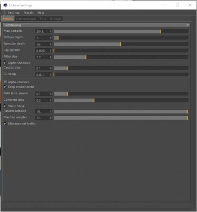This screenshot has height=212, width=197.
Task: Close the Octane Settings window
Action: point(190,5)
